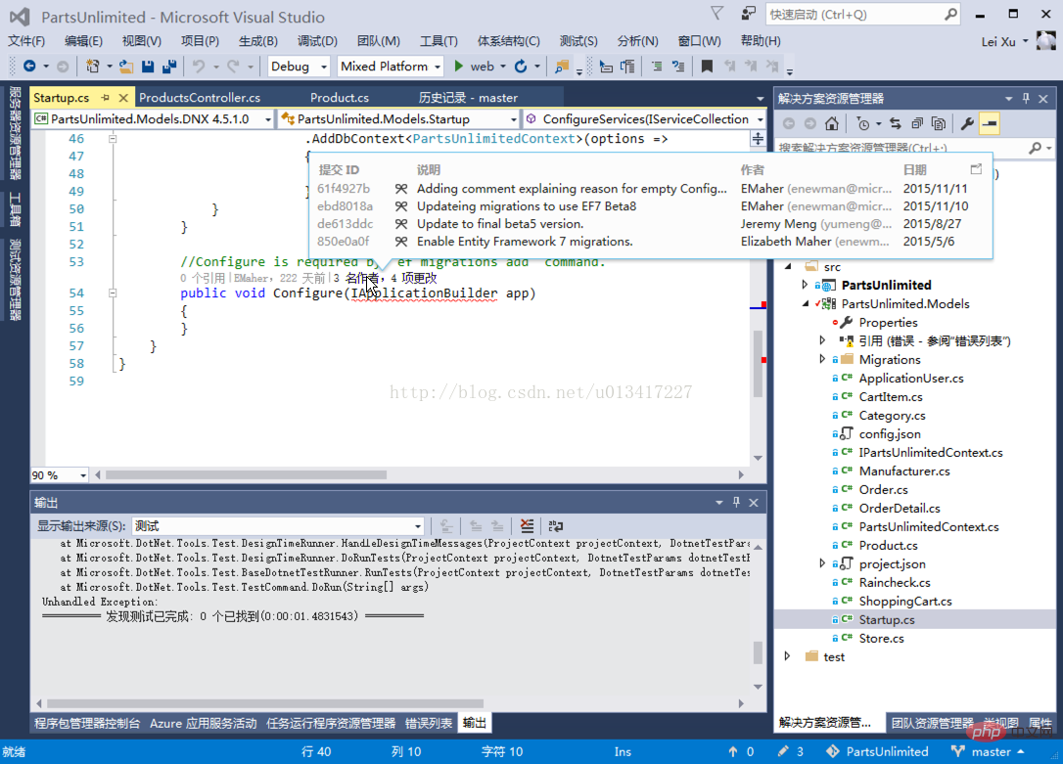Click the Refresh browser icon beside web
The height and width of the screenshot is (764, 1063).
(521, 67)
